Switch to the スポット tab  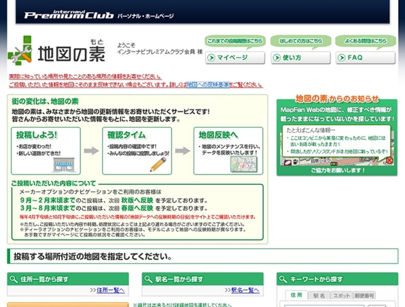click(x=342, y=296)
